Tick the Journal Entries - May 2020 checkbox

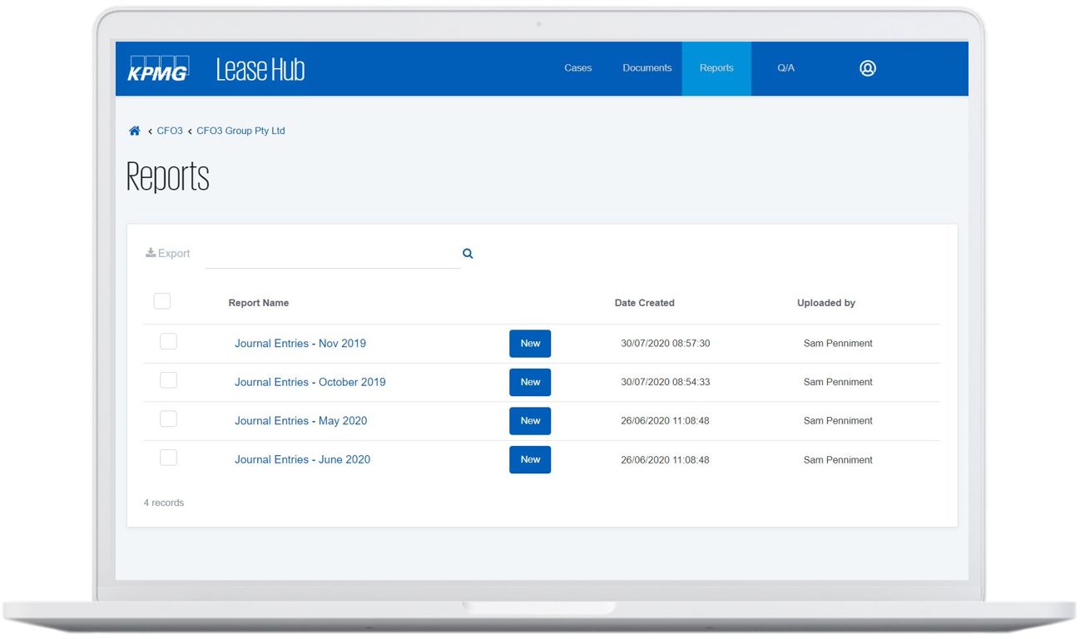pyautogui.click(x=168, y=419)
